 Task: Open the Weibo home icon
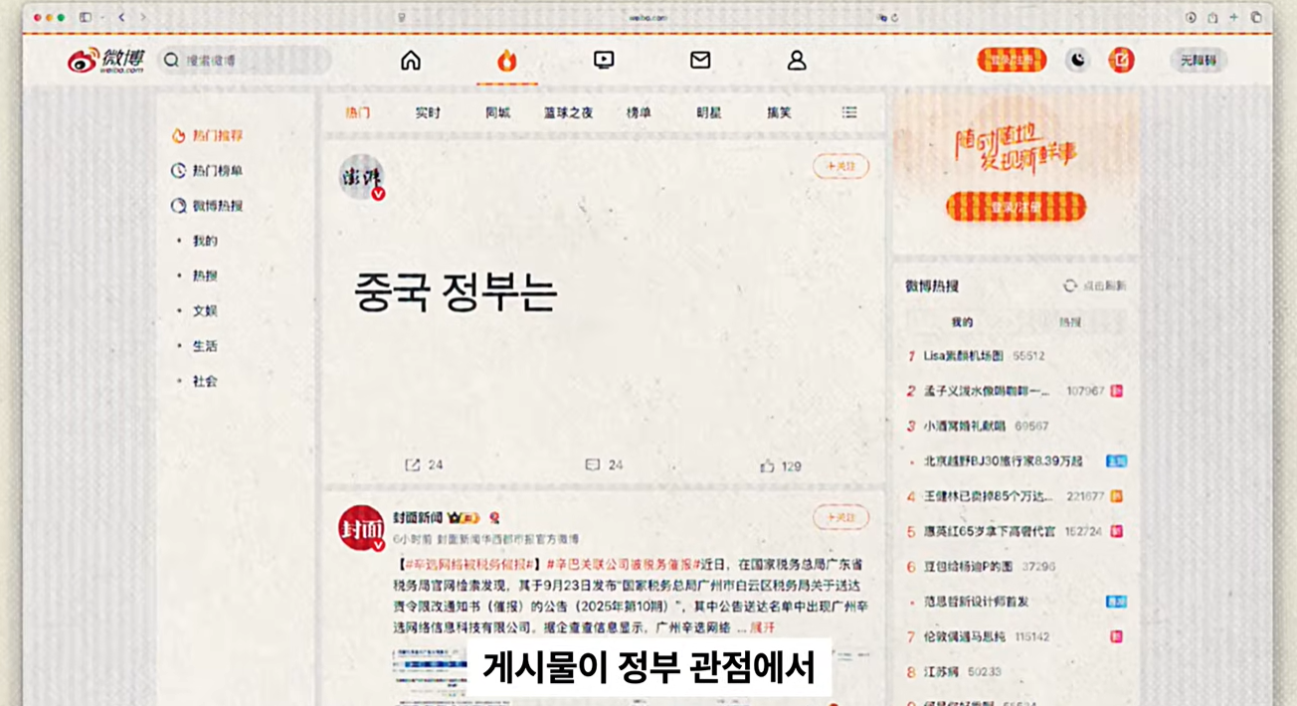pyautogui.click(x=411, y=61)
